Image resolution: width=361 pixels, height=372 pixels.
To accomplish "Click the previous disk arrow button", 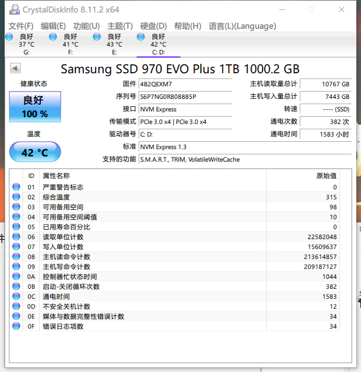I will tap(15, 69).
